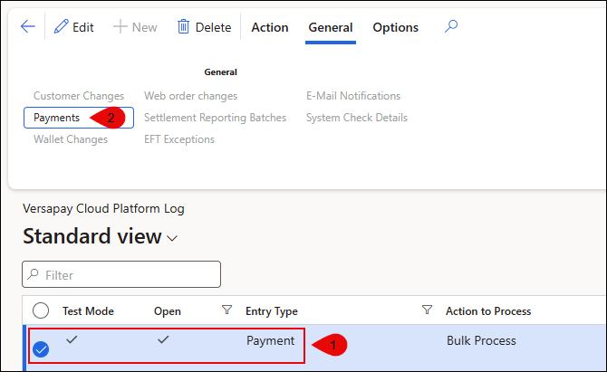The height and width of the screenshot is (372, 607).
Task: Click the Edit label text
Action: coord(82,27)
